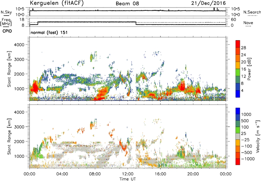Click the '3000' tick of the velocity panel
This screenshot has width=261, height=181.
point(19,127)
